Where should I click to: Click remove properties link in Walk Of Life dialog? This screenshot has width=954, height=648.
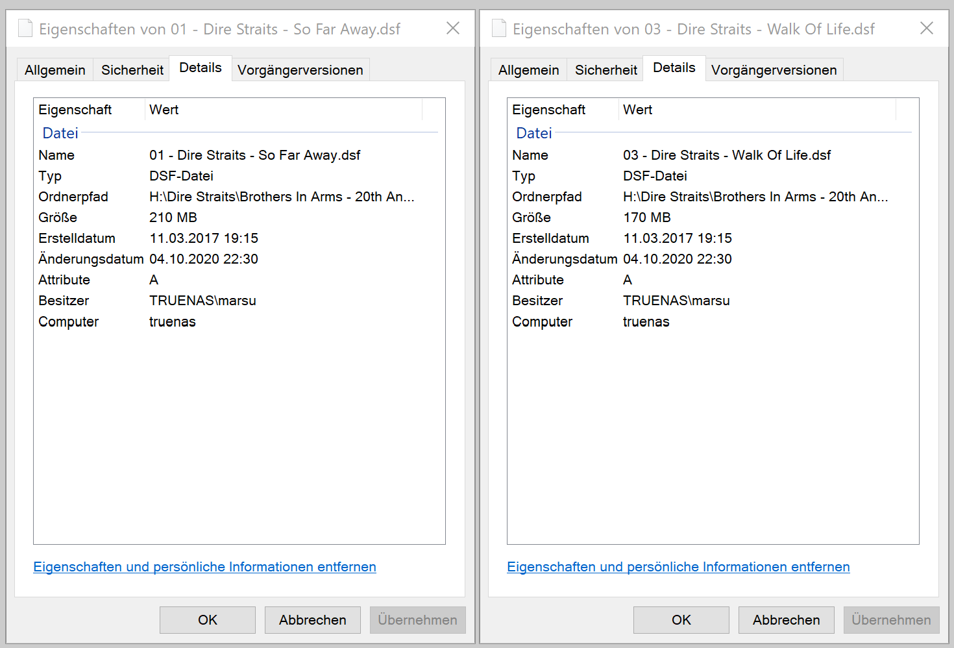tap(678, 567)
